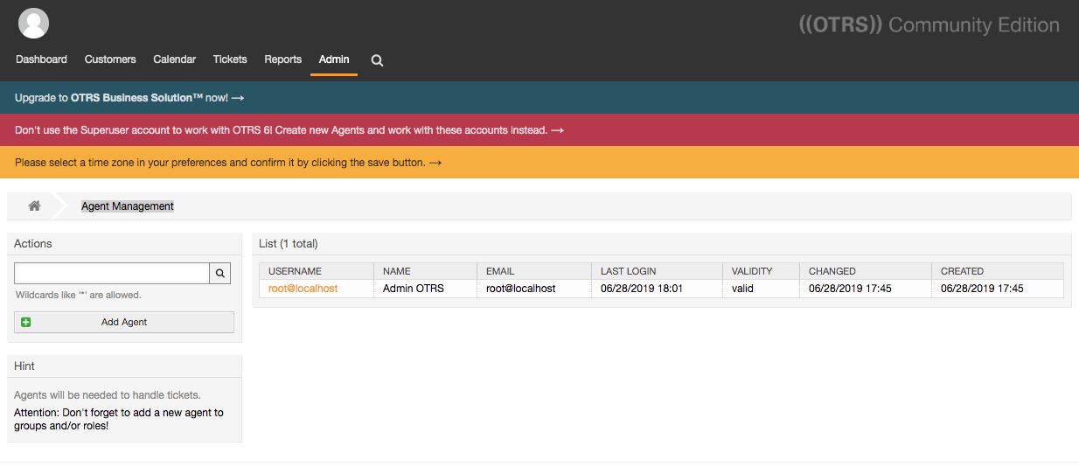The image size is (1079, 467).
Task: Open the root@localhost agent link
Action: [303, 288]
